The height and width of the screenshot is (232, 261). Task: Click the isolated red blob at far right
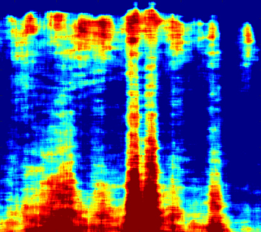point(248,34)
